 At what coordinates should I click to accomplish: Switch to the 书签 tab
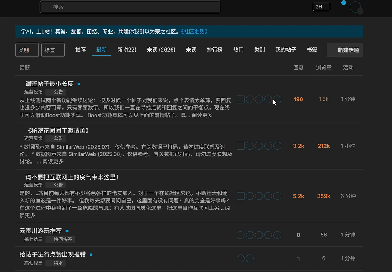click(312, 50)
